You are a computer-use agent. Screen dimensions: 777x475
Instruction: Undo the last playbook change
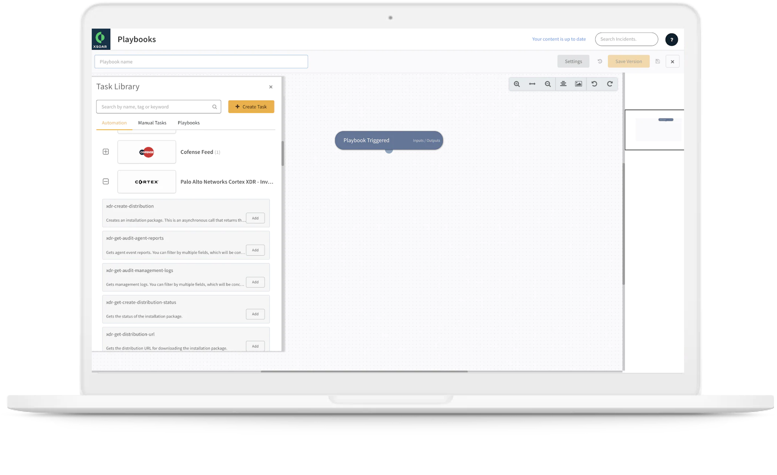click(x=594, y=83)
